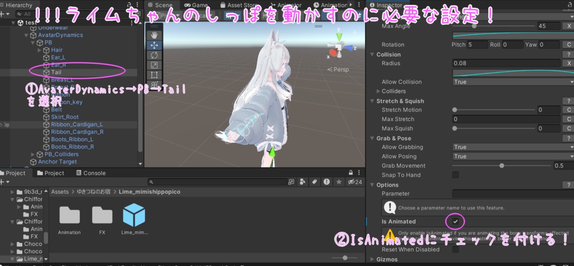This screenshot has width=574, height=266.
Task: Click Search by Type icon in Project toolbar
Action: point(302,182)
